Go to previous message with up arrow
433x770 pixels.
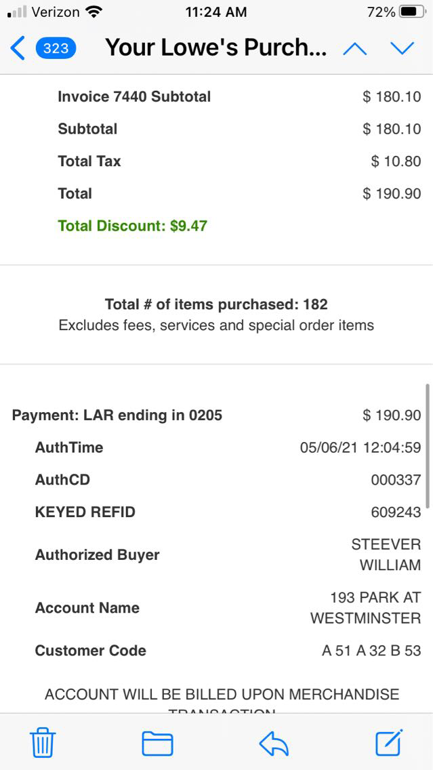(x=355, y=48)
